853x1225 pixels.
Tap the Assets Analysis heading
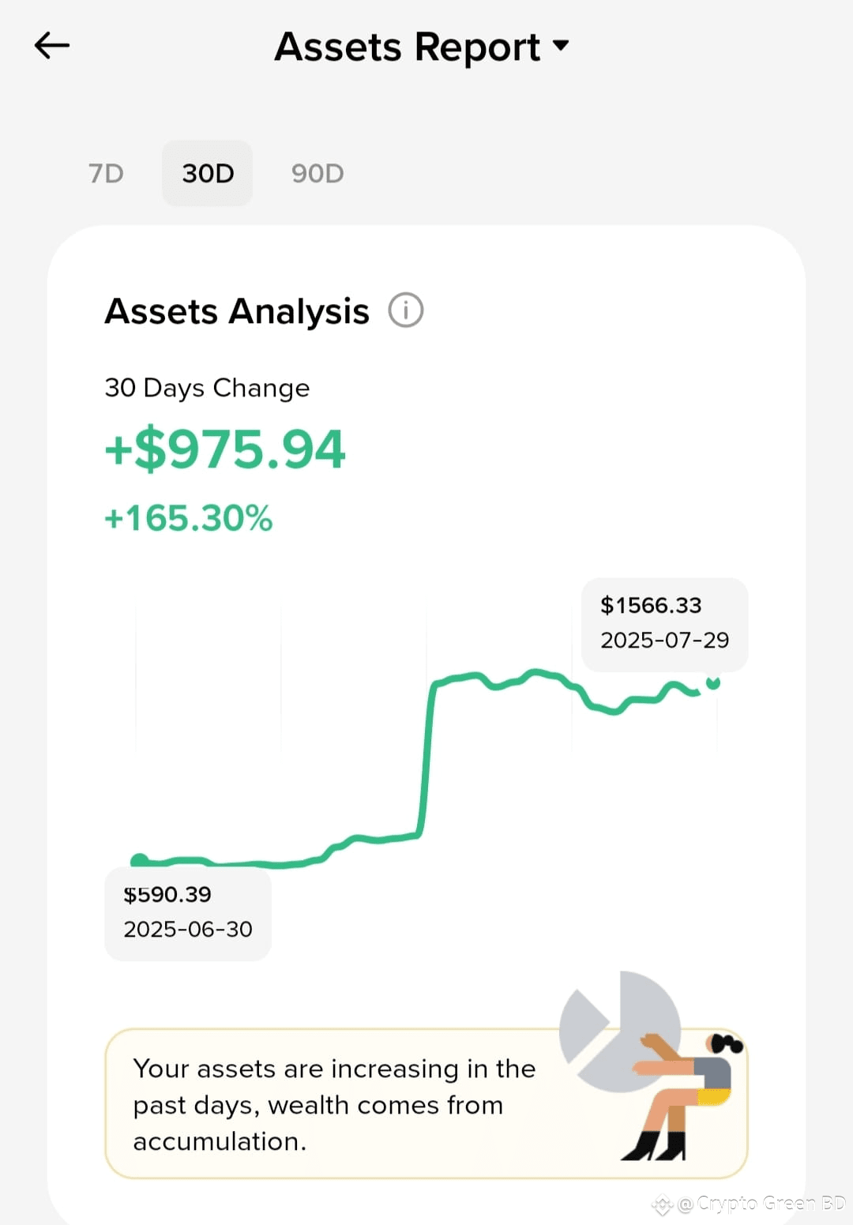(x=237, y=311)
